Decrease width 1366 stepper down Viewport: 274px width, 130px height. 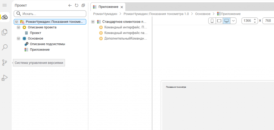coord(255,22)
